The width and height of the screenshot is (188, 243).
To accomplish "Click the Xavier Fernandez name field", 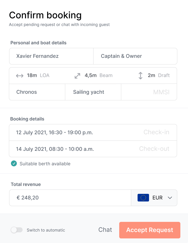I will tap(51, 56).
